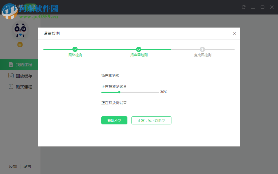The image size is (278, 174).
Task: Click the 30% progress text
Action: click(x=164, y=92)
